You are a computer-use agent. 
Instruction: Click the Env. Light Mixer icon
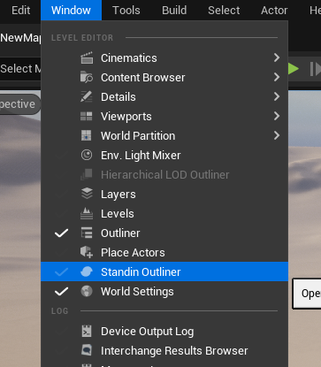coord(87,155)
